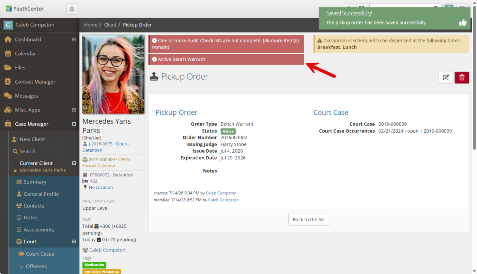Image resolution: width=477 pixels, height=274 pixels.
Task: Open Caleb Compston creator link
Action: pos(221,193)
